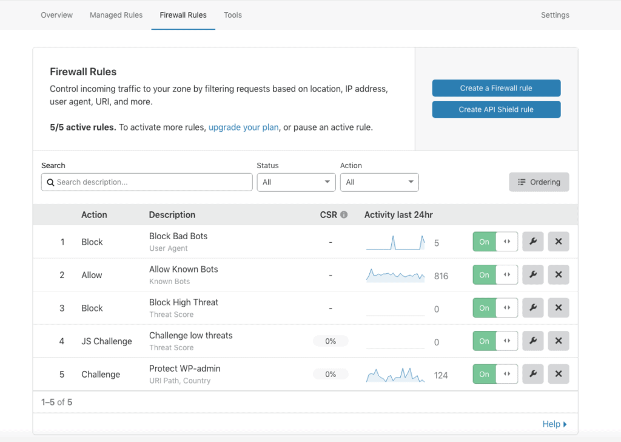The image size is (621, 442).
Task: Click the Block Bad Bots description
Action: tap(178, 236)
